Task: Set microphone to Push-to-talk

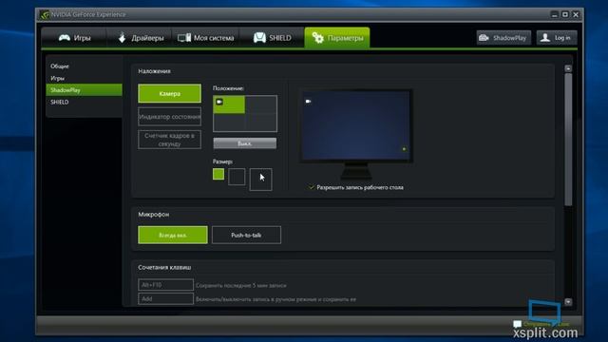Action: pyautogui.click(x=246, y=235)
